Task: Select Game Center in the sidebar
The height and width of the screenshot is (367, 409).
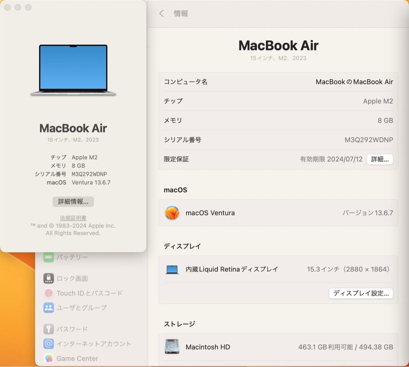Action: pyautogui.click(x=77, y=358)
